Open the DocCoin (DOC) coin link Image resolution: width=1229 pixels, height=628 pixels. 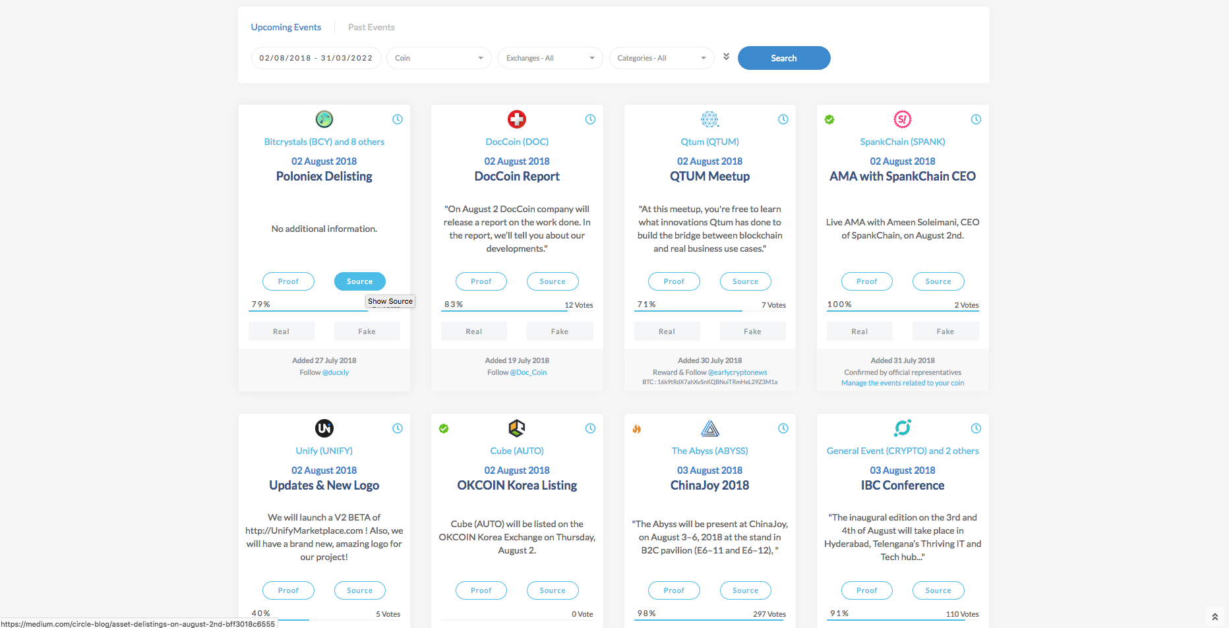(x=517, y=142)
